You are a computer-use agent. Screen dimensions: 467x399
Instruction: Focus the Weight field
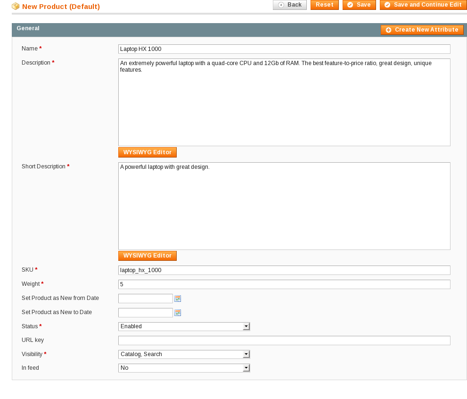(x=284, y=284)
